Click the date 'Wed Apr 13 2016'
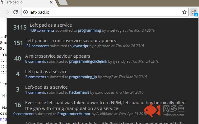This screenshot has width=199, height=124. point(133,114)
